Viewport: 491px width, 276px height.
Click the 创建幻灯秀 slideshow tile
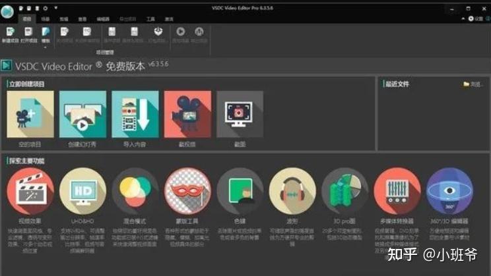[82, 114]
